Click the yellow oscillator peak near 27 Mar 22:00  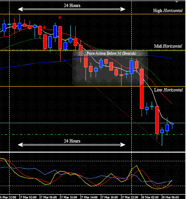[136, 166]
